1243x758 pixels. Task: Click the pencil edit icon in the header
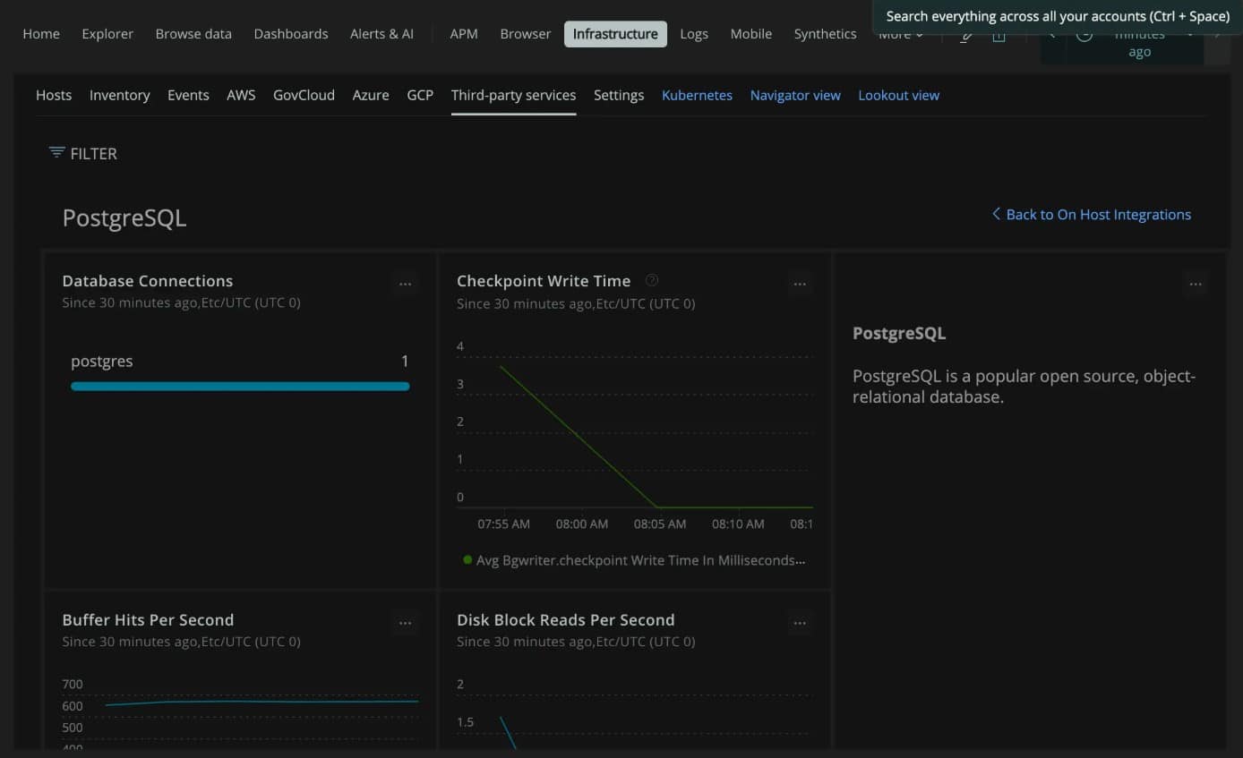pyautogui.click(x=965, y=38)
